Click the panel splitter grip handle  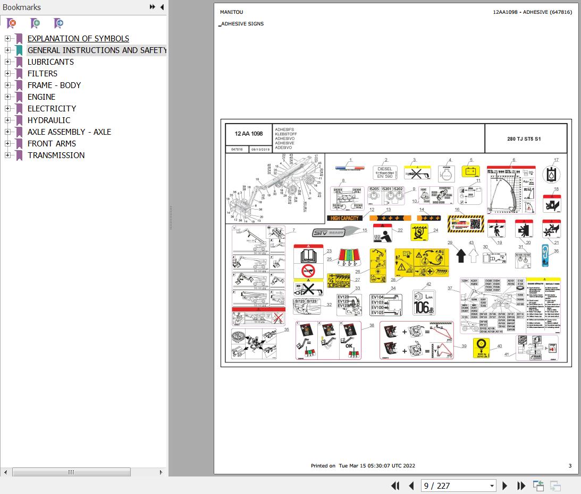point(171,218)
